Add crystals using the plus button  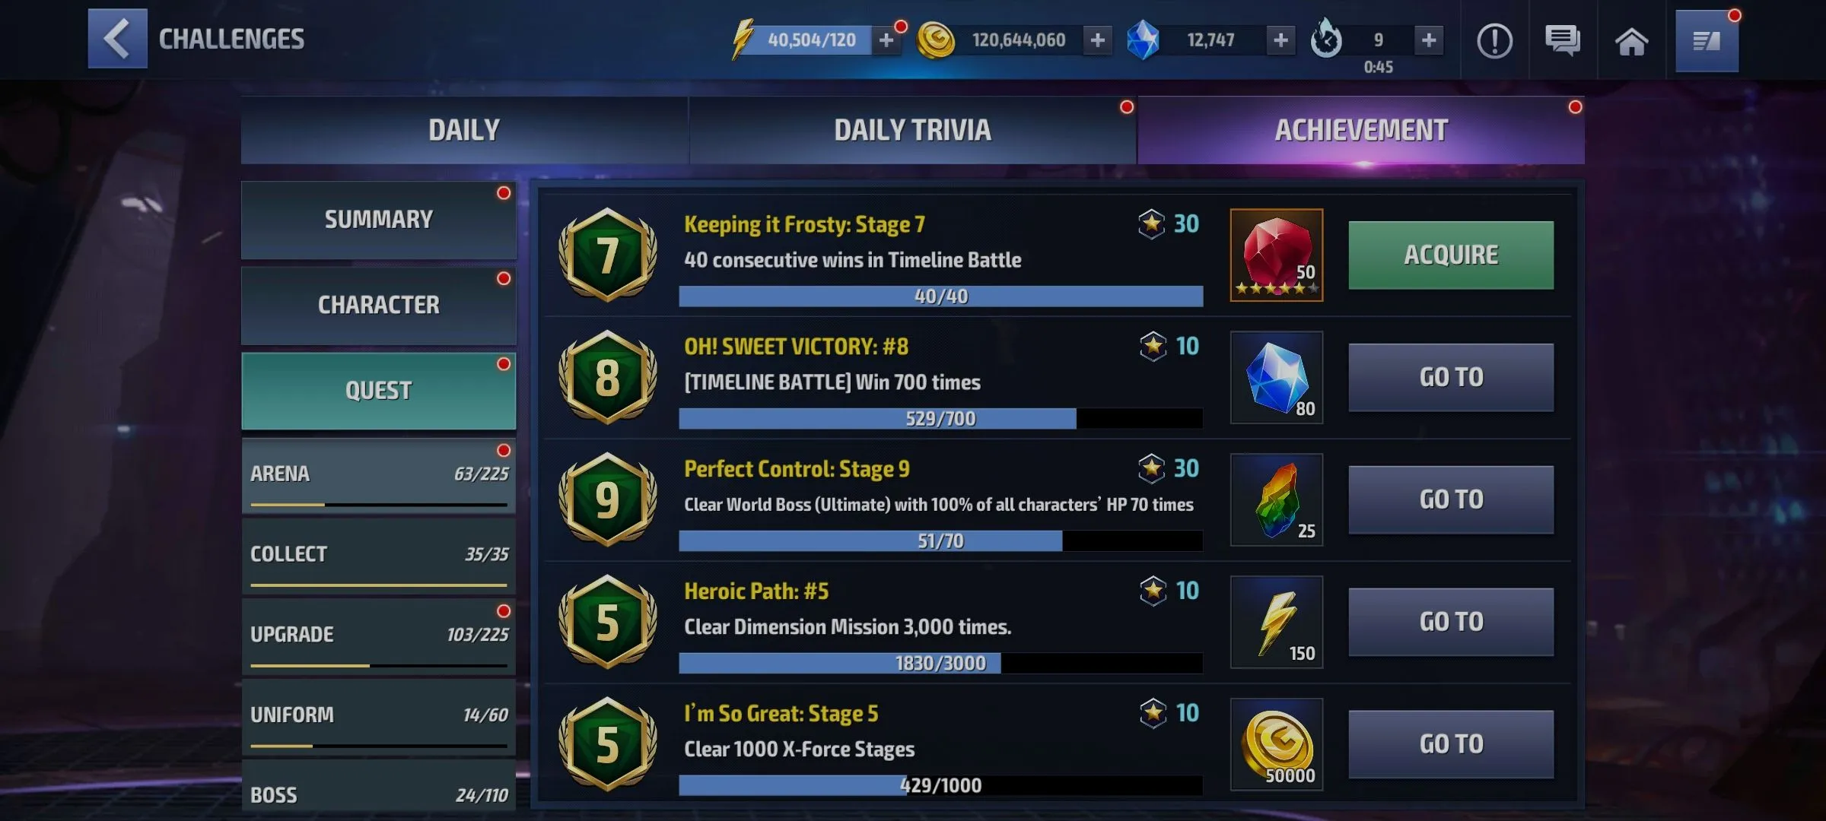click(1280, 40)
